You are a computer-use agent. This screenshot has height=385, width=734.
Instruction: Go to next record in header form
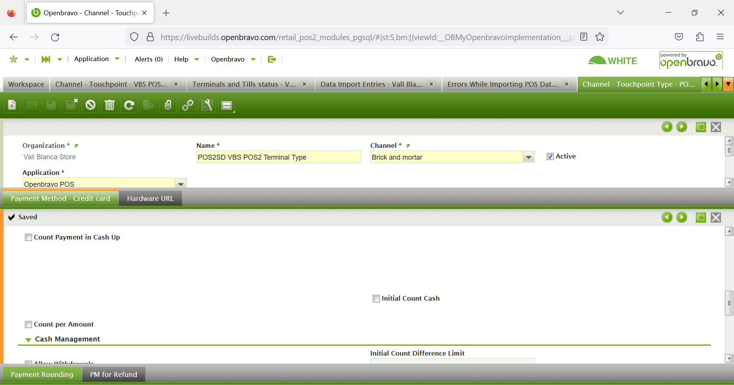coord(682,127)
